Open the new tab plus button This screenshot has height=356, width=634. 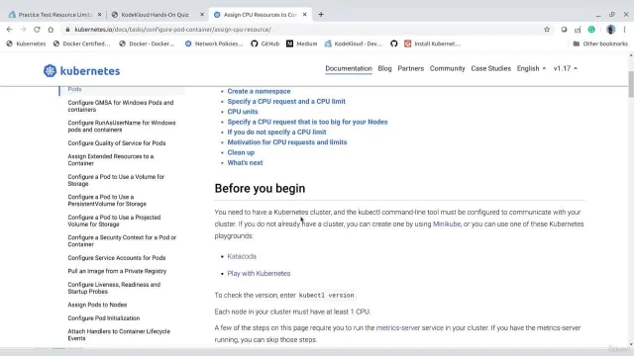(321, 15)
